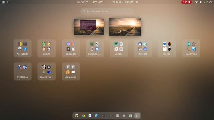214x120 pixels.
Task: Open the Juegos app folder
Action: point(119,48)
